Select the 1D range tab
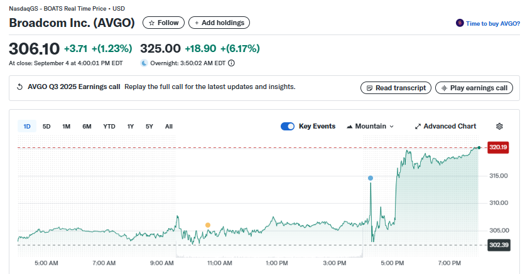Screen dimensions: 525x274 click(x=27, y=126)
